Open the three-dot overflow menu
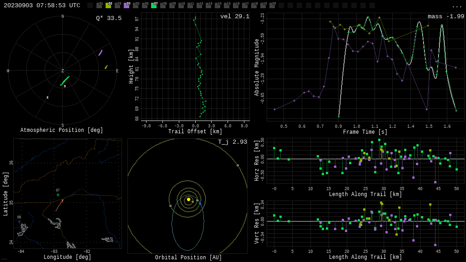The height and width of the screenshot is (262, 466). point(456,6)
